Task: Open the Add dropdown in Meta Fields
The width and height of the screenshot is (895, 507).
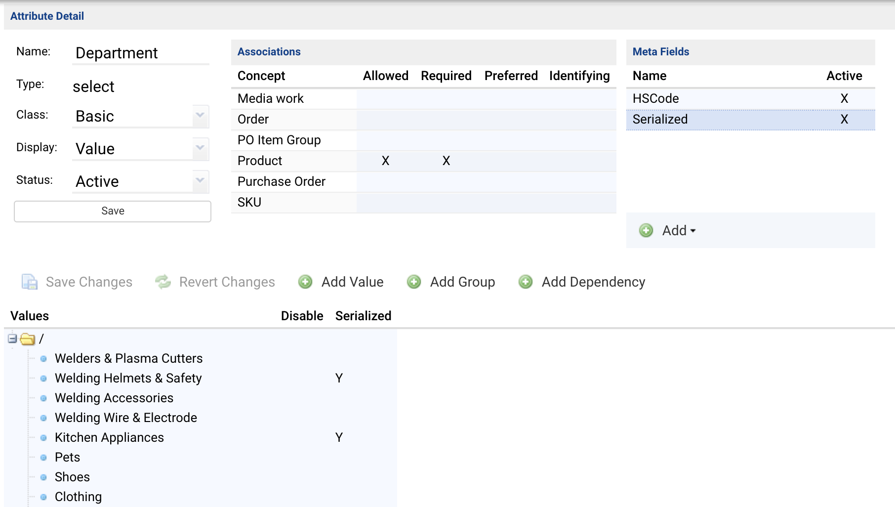Action: [679, 230]
